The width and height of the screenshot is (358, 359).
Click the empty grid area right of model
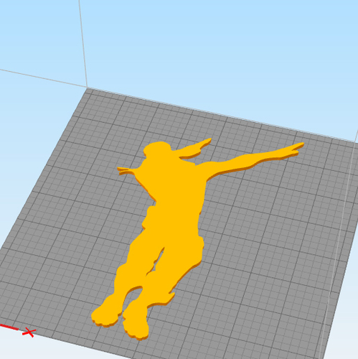point(275,228)
